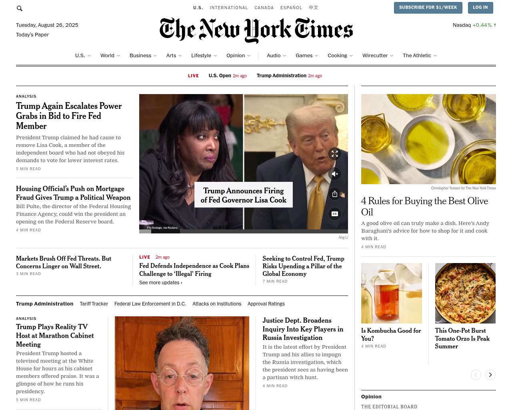
Task: Click the previous carousel arrow
Action: pos(476,375)
